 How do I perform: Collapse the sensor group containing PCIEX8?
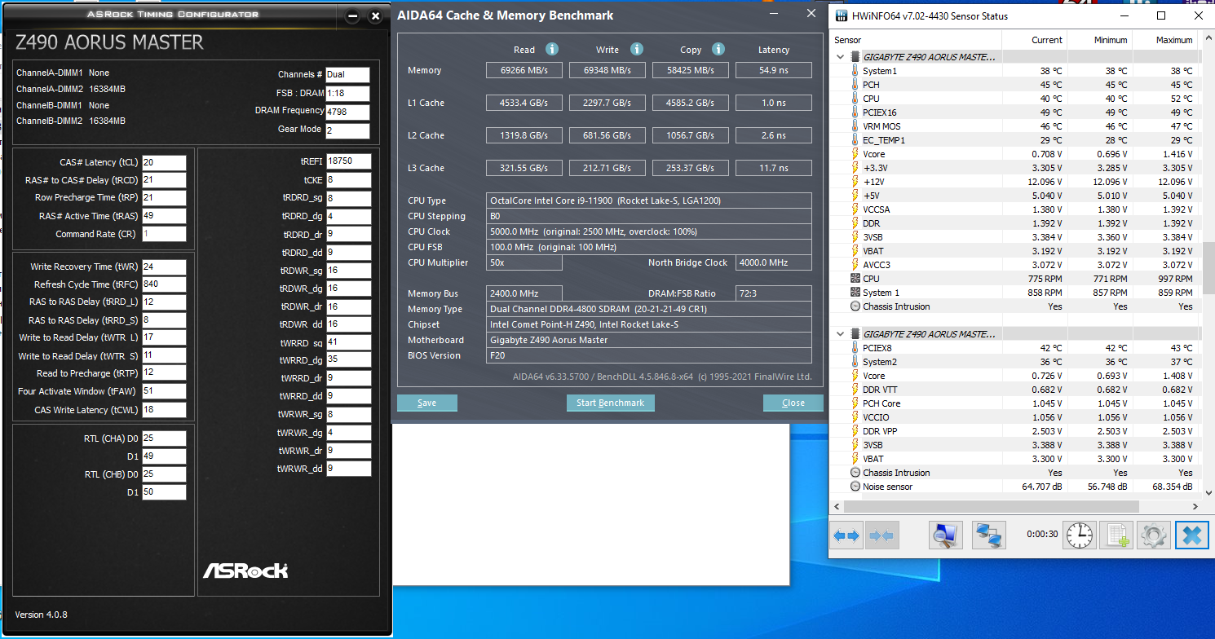pos(841,334)
